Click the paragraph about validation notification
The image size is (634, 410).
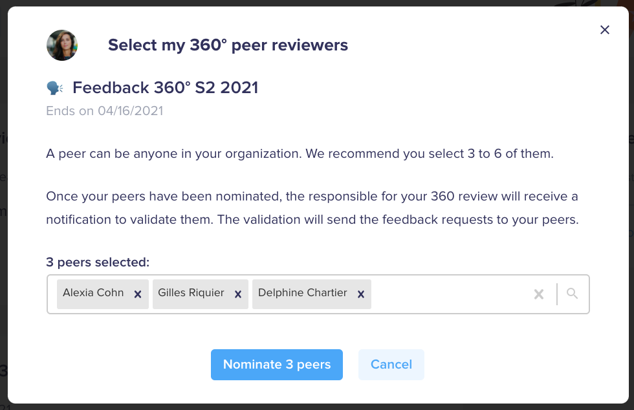(312, 208)
